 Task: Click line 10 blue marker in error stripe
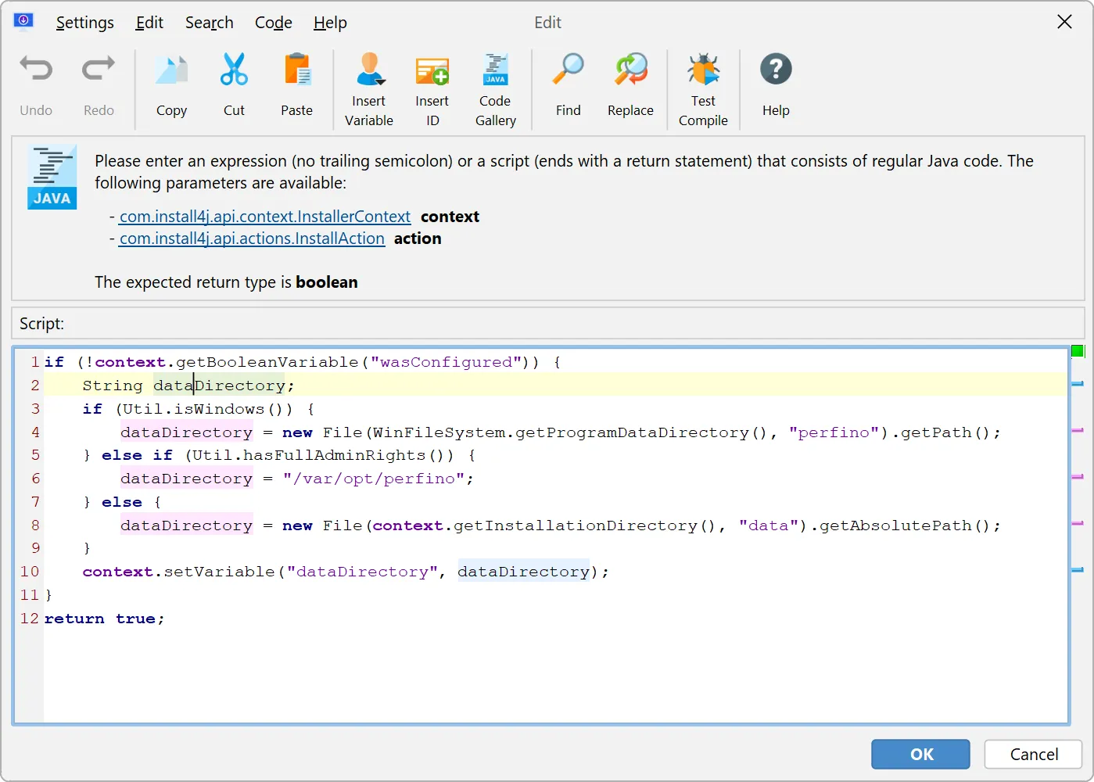1078,570
